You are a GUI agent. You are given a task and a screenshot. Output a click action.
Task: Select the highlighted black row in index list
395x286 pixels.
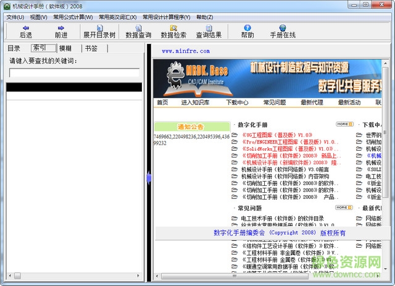[x=74, y=87]
